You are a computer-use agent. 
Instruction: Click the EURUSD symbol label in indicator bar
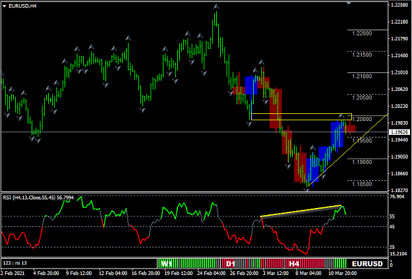(x=367, y=263)
